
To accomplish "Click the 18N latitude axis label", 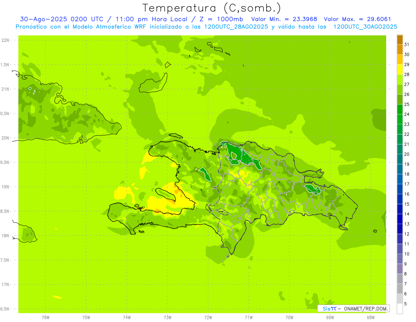I will pyautogui.click(x=5, y=236).
